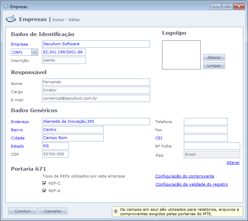Open Configuração do comprovante link
The image size is (248, 221).
tap(185, 176)
